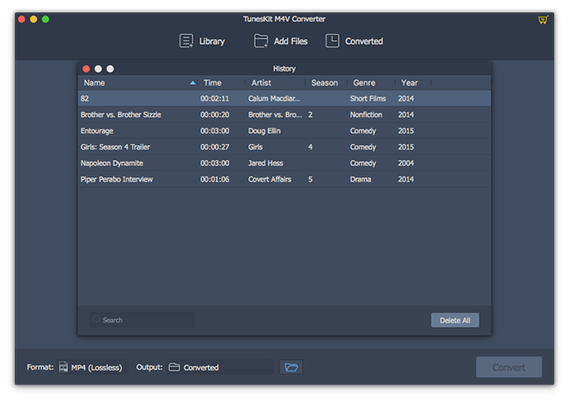Image resolution: width=569 pixels, height=402 pixels.
Task: Click the Name column sort arrow
Action: pos(193,83)
